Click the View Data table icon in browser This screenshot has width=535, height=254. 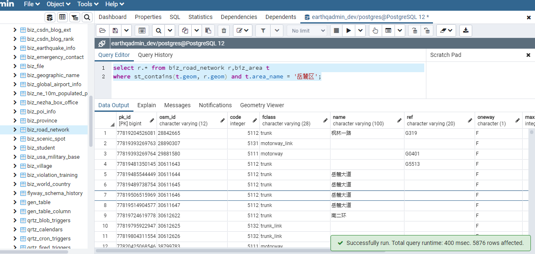coord(62,17)
